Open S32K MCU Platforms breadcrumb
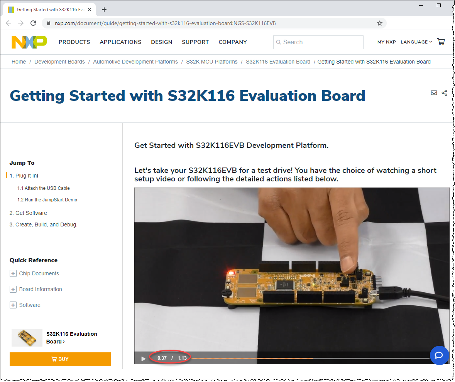 tap(212, 62)
